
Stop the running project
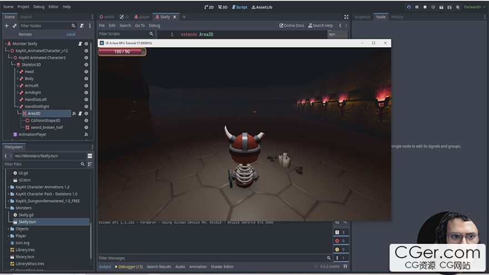(425, 7)
